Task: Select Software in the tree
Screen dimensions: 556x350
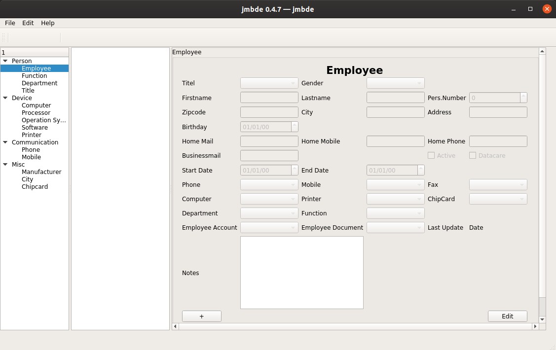Action: tap(35, 128)
